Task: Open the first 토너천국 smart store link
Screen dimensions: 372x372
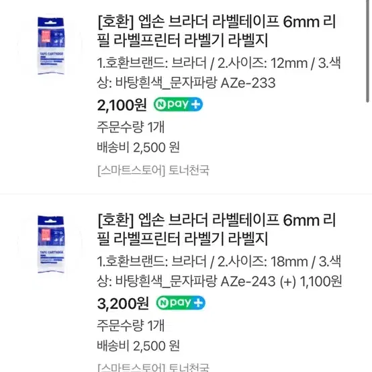Action: pyautogui.click(x=153, y=170)
